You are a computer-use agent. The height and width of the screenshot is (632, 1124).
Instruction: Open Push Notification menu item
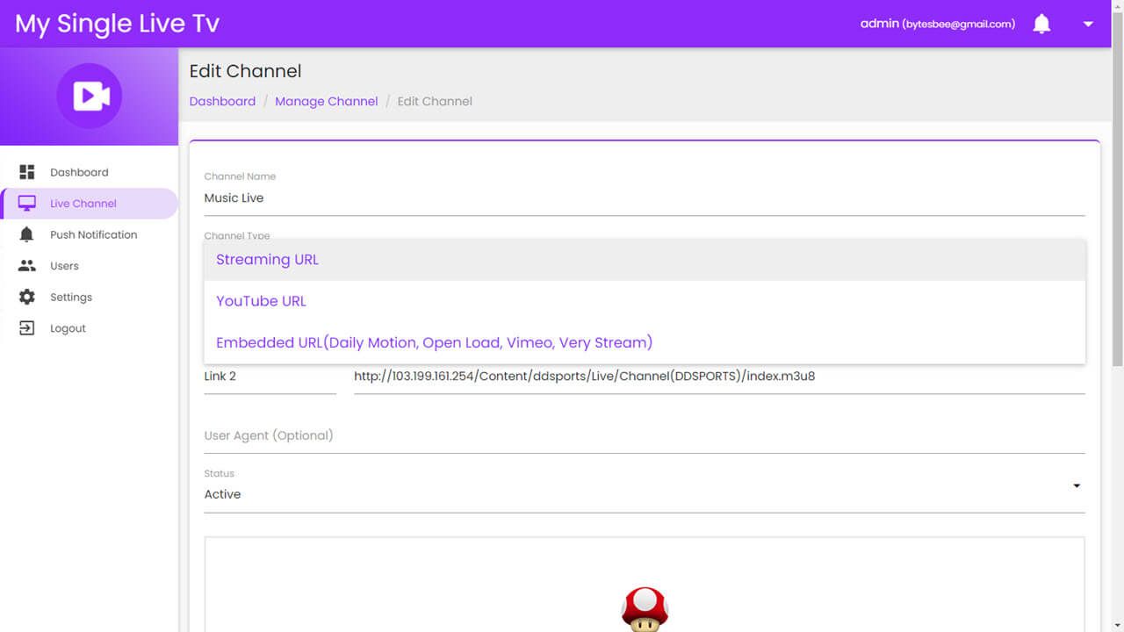pos(89,234)
